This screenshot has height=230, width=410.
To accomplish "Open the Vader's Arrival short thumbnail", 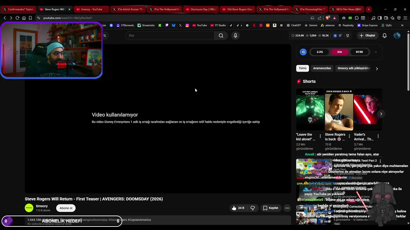I will click(368, 110).
